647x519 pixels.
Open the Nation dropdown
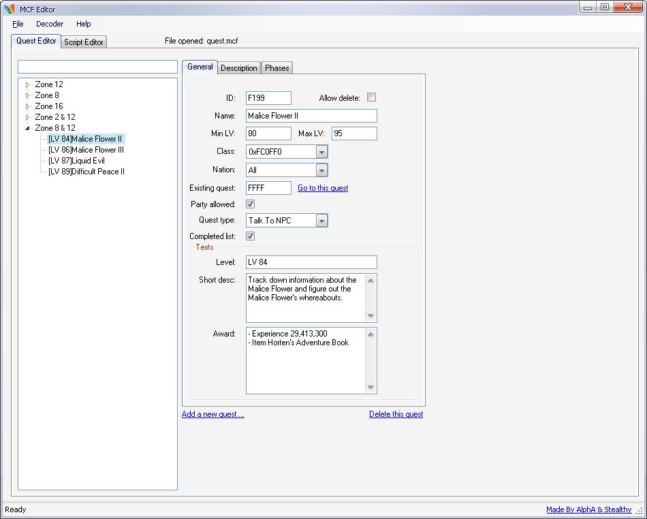[321, 170]
